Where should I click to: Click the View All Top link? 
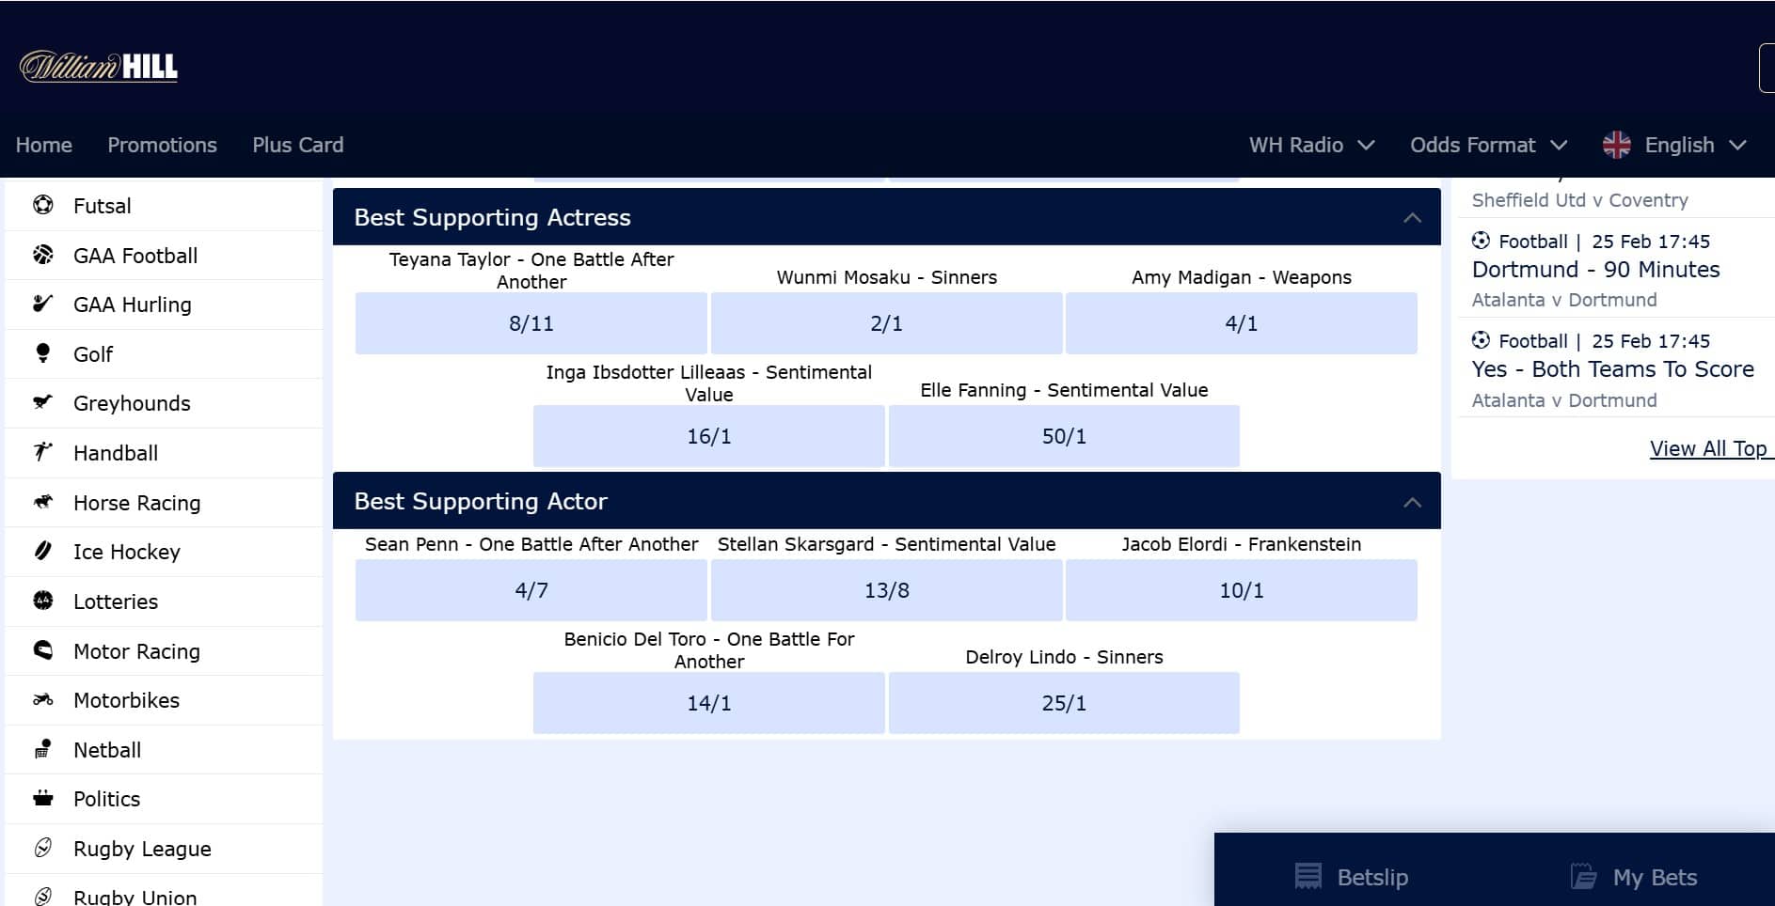pos(1708,449)
